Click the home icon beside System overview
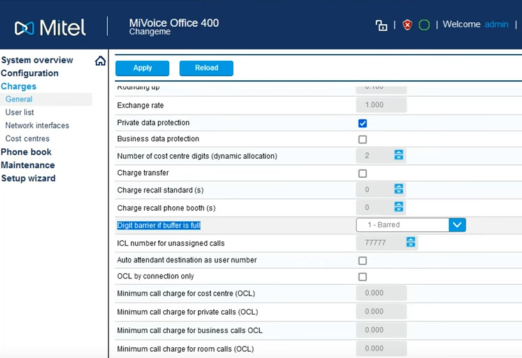This screenshot has height=358, width=522. pos(100,61)
